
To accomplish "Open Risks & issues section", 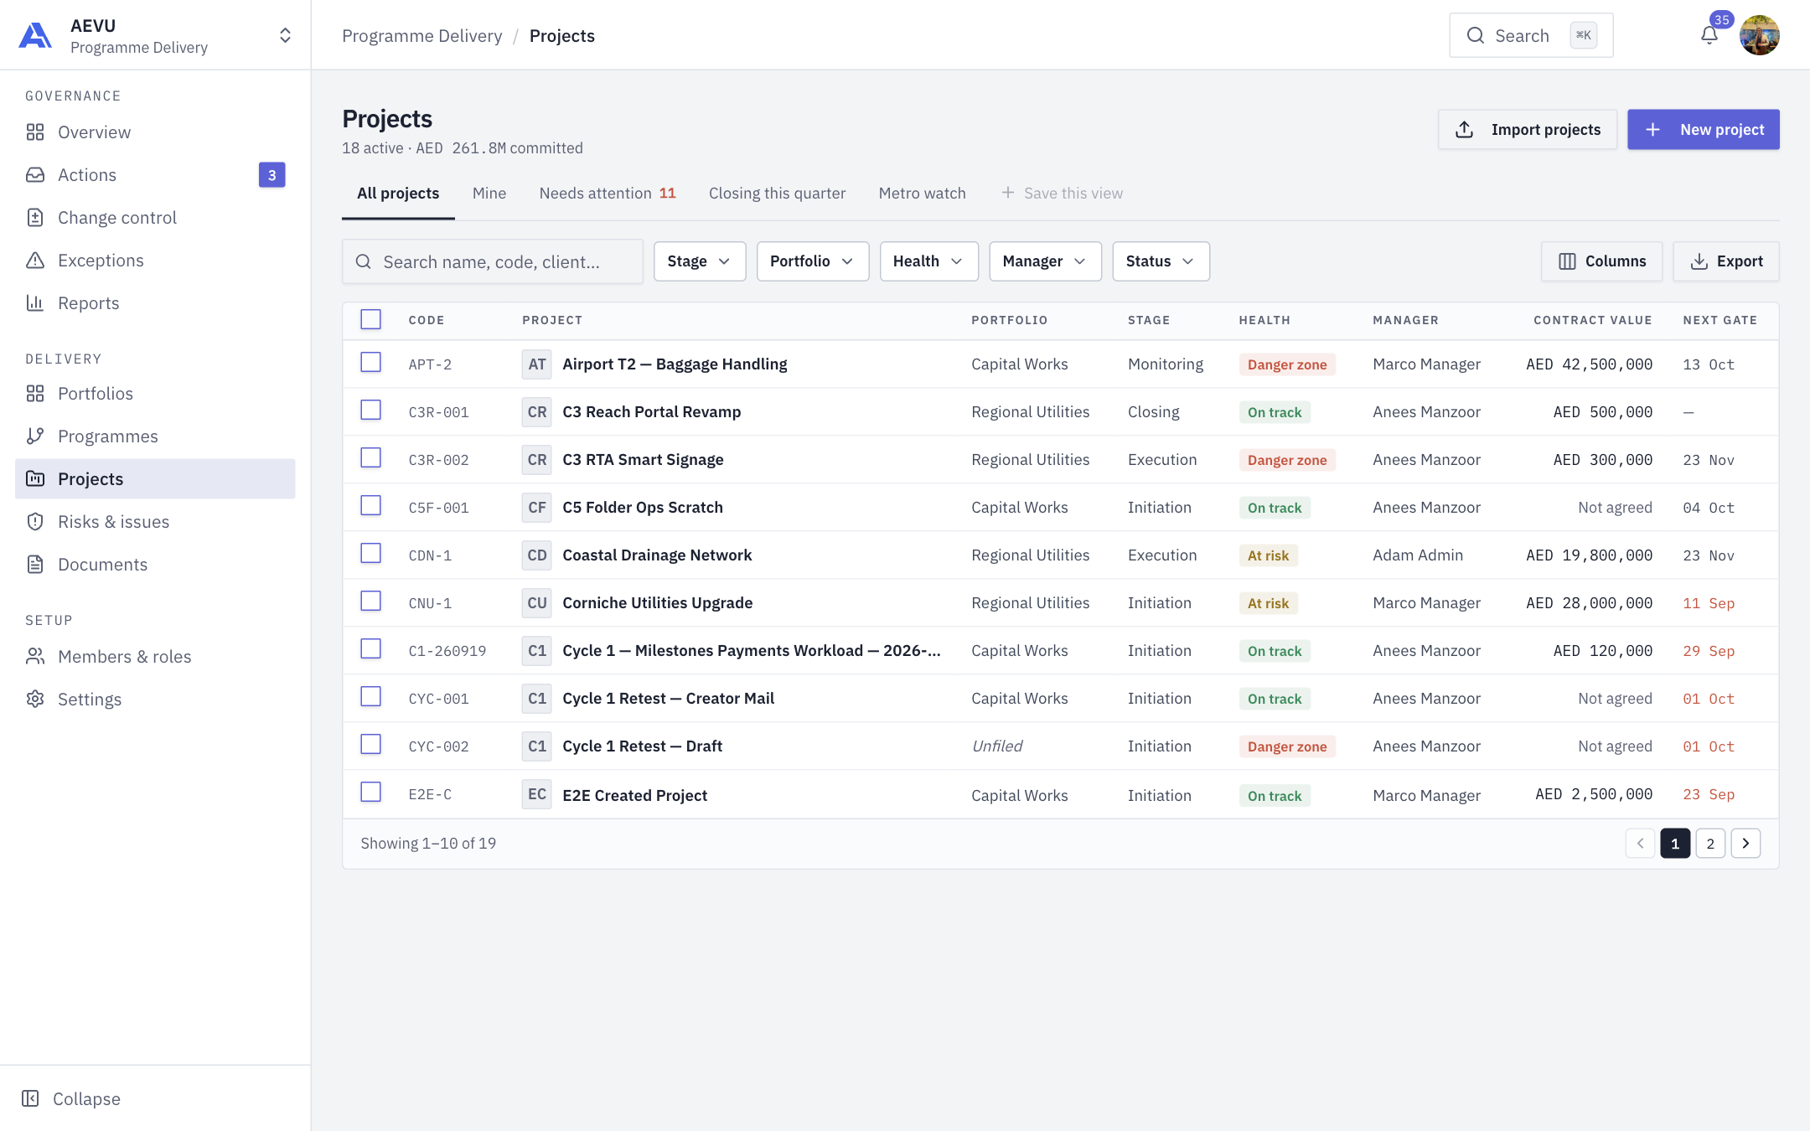I will click(155, 522).
